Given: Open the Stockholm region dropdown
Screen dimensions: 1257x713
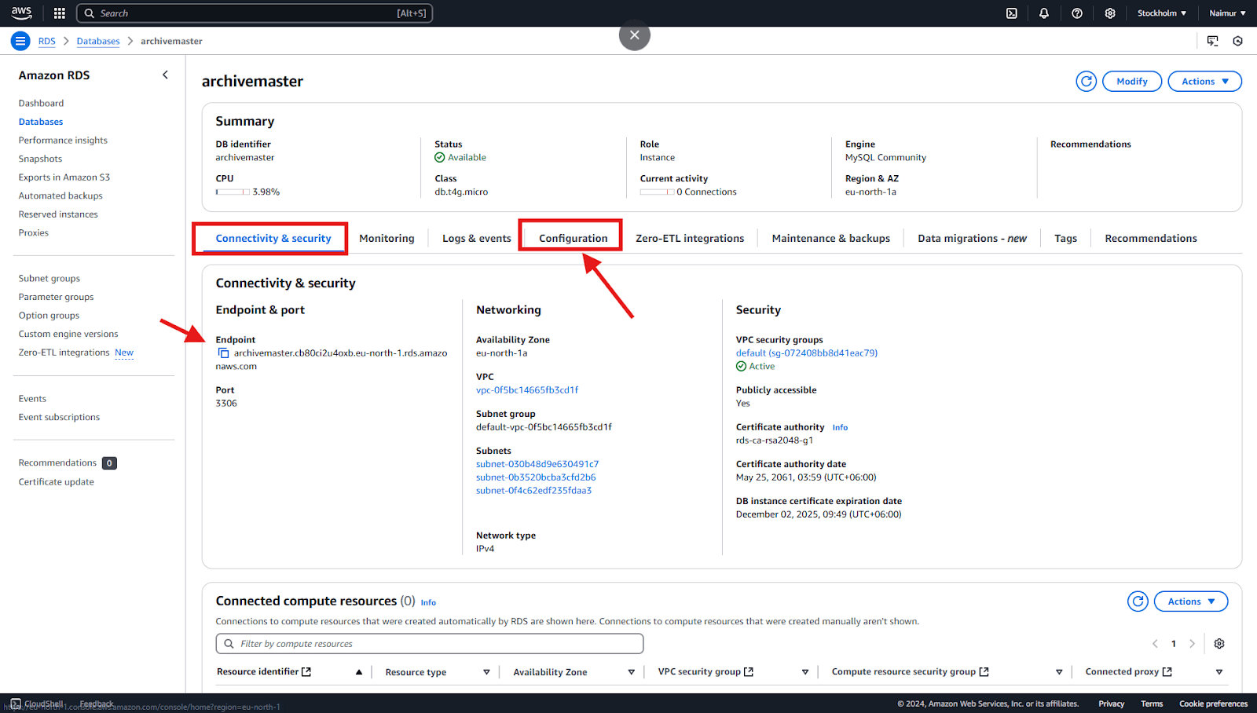Looking at the screenshot, I should [1162, 13].
